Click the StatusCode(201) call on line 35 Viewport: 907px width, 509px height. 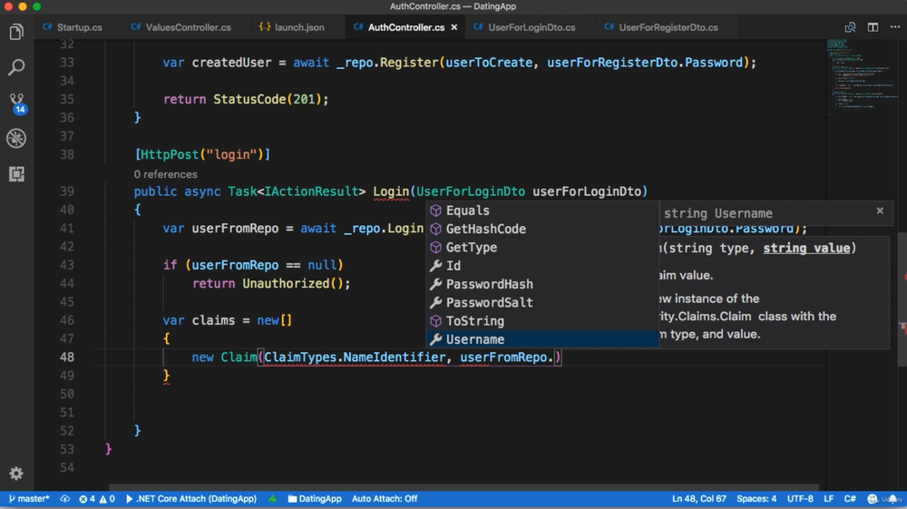[x=268, y=100]
